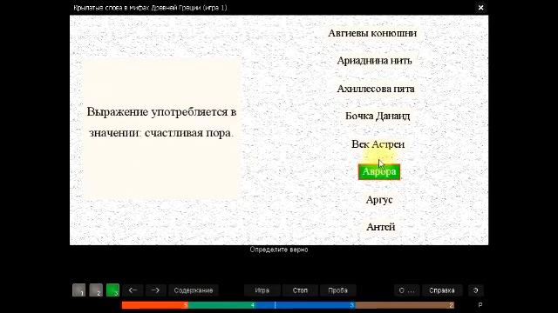Select answer Ариаднина нить
The image size is (558, 313).
[x=374, y=61]
